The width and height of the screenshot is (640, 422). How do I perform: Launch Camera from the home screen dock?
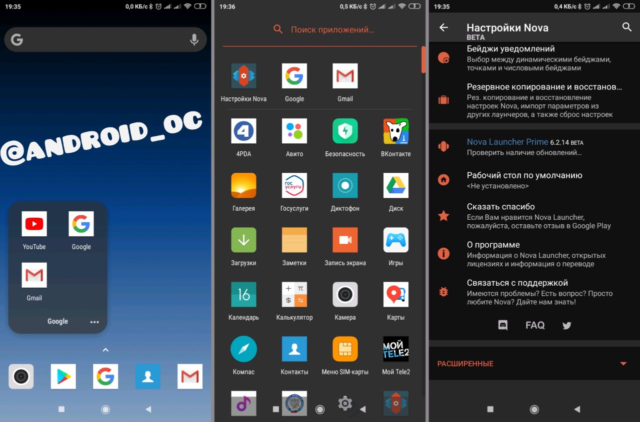pos(21,377)
